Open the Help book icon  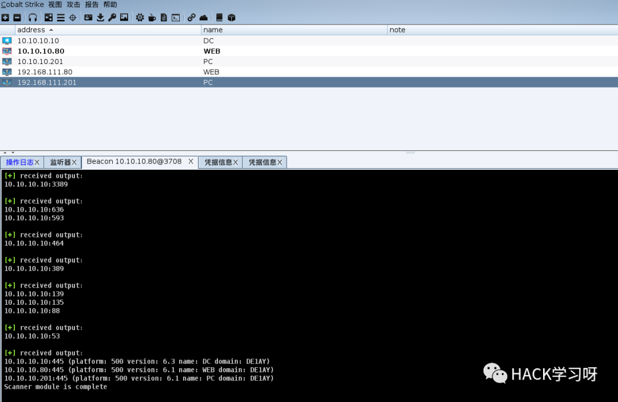click(x=219, y=17)
